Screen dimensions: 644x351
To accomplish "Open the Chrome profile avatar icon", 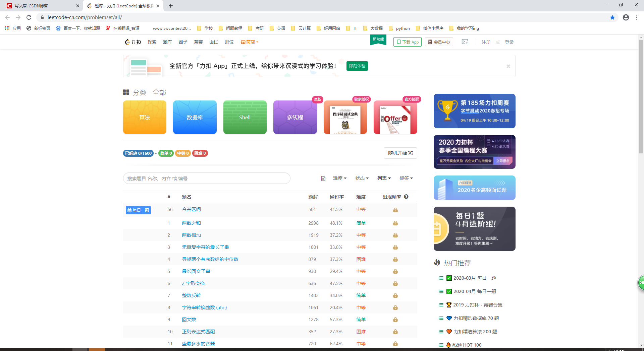I will tap(626, 17).
